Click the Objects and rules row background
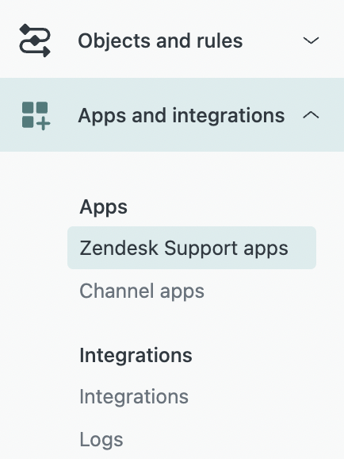 [x=172, y=40]
